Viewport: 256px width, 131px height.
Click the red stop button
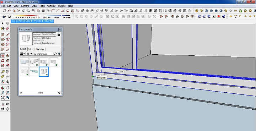(219, 16)
